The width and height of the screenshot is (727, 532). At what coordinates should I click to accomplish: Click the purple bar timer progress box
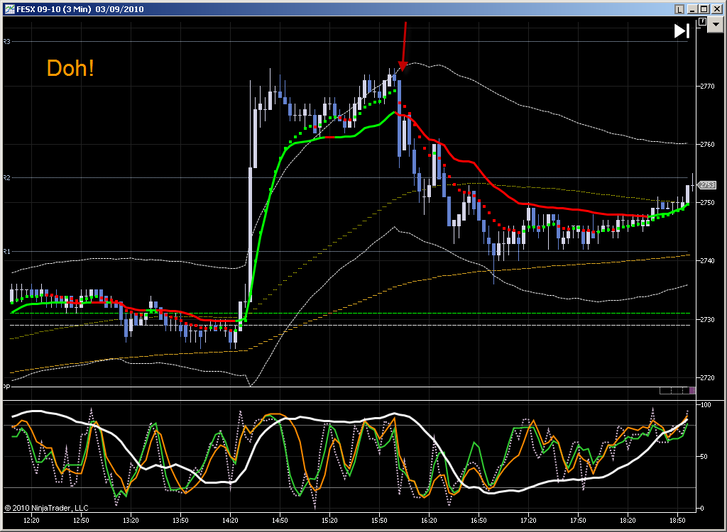692,391
